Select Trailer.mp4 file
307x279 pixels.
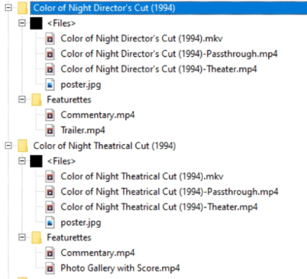pos(83,130)
